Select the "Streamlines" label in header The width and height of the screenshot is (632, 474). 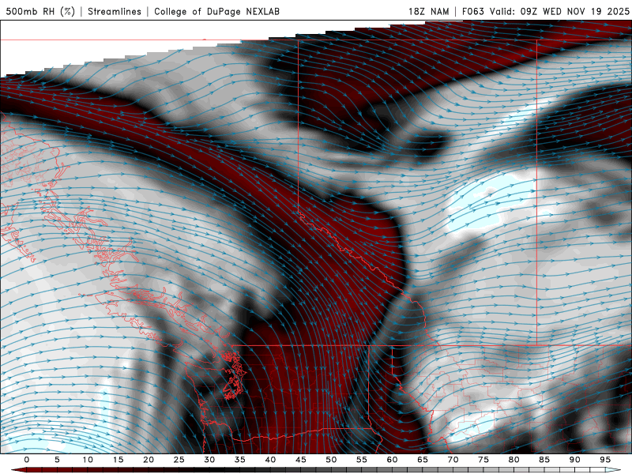pos(115,11)
